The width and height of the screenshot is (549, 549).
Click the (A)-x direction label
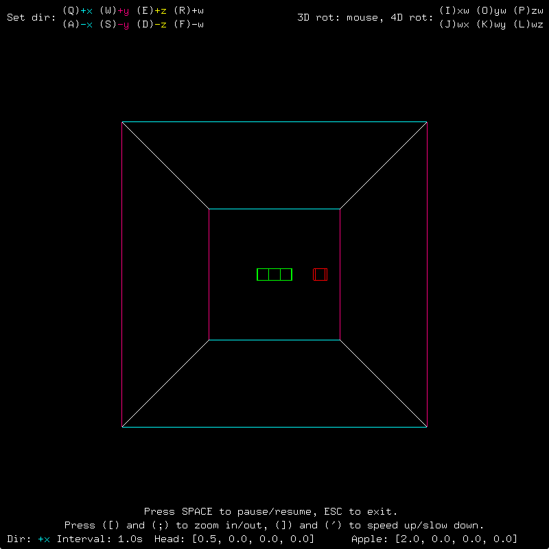(78, 24)
